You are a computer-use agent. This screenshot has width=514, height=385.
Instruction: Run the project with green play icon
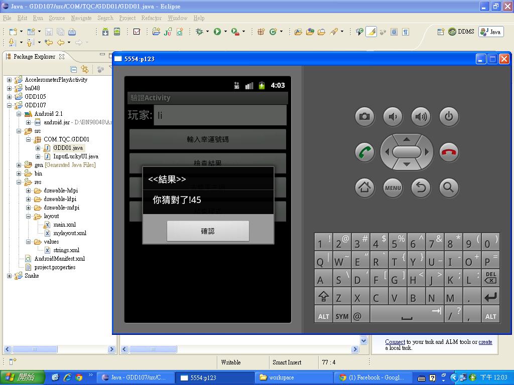pyautogui.click(x=217, y=32)
